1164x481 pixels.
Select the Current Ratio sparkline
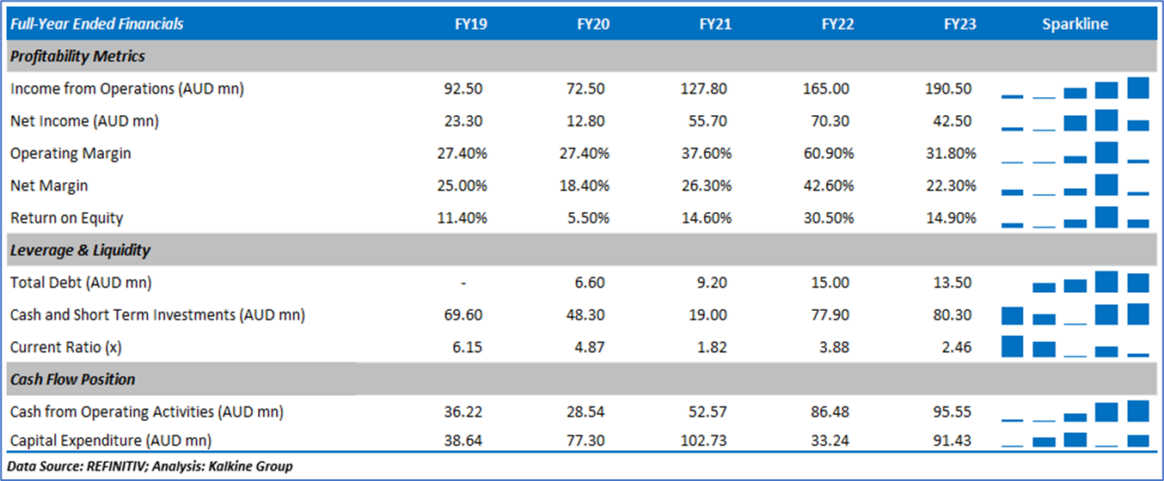point(1075,347)
